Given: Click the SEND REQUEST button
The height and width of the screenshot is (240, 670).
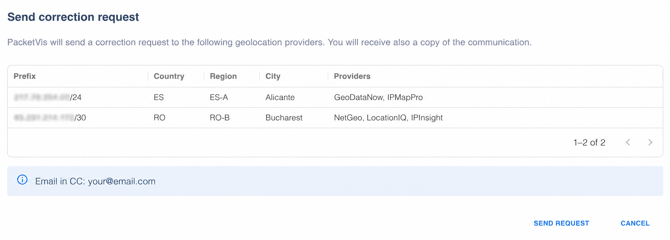Looking at the screenshot, I should tap(561, 223).
